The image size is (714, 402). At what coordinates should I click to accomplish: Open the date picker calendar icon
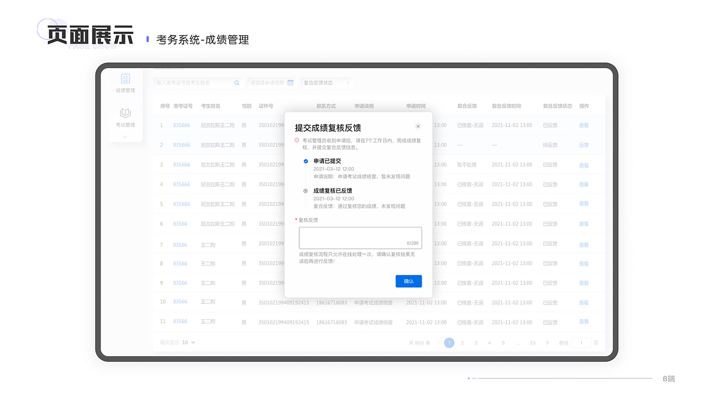(291, 82)
